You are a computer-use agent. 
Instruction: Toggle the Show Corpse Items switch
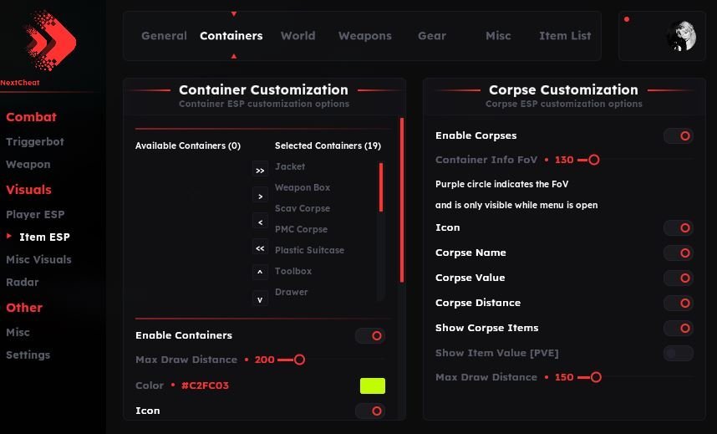click(x=678, y=329)
